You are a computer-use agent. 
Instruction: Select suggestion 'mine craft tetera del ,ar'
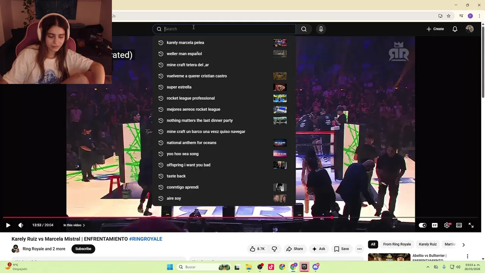[224, 65]
